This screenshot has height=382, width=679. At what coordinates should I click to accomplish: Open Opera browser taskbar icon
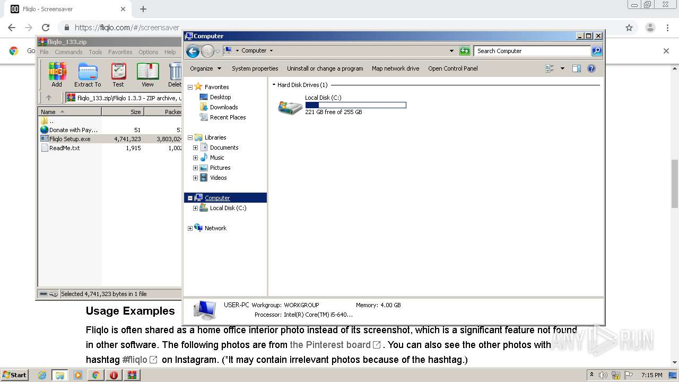pos(114,375)
